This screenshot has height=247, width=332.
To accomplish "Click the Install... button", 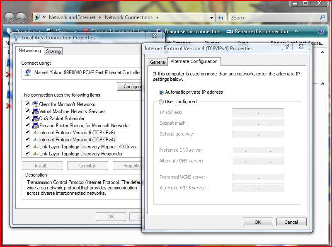I will [x=42, y=166].
